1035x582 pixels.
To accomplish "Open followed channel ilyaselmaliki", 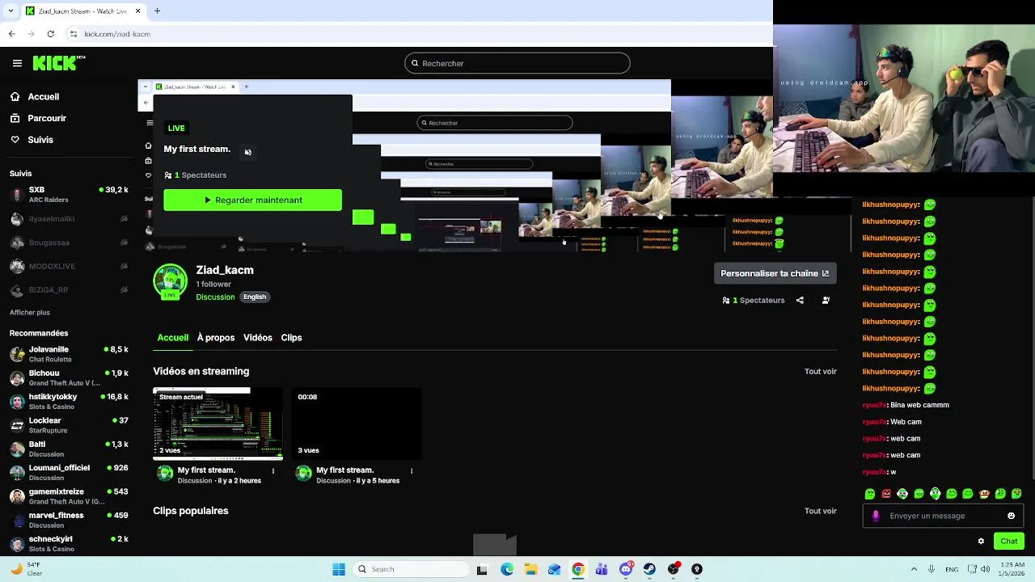I will click(x=69, y=219).
